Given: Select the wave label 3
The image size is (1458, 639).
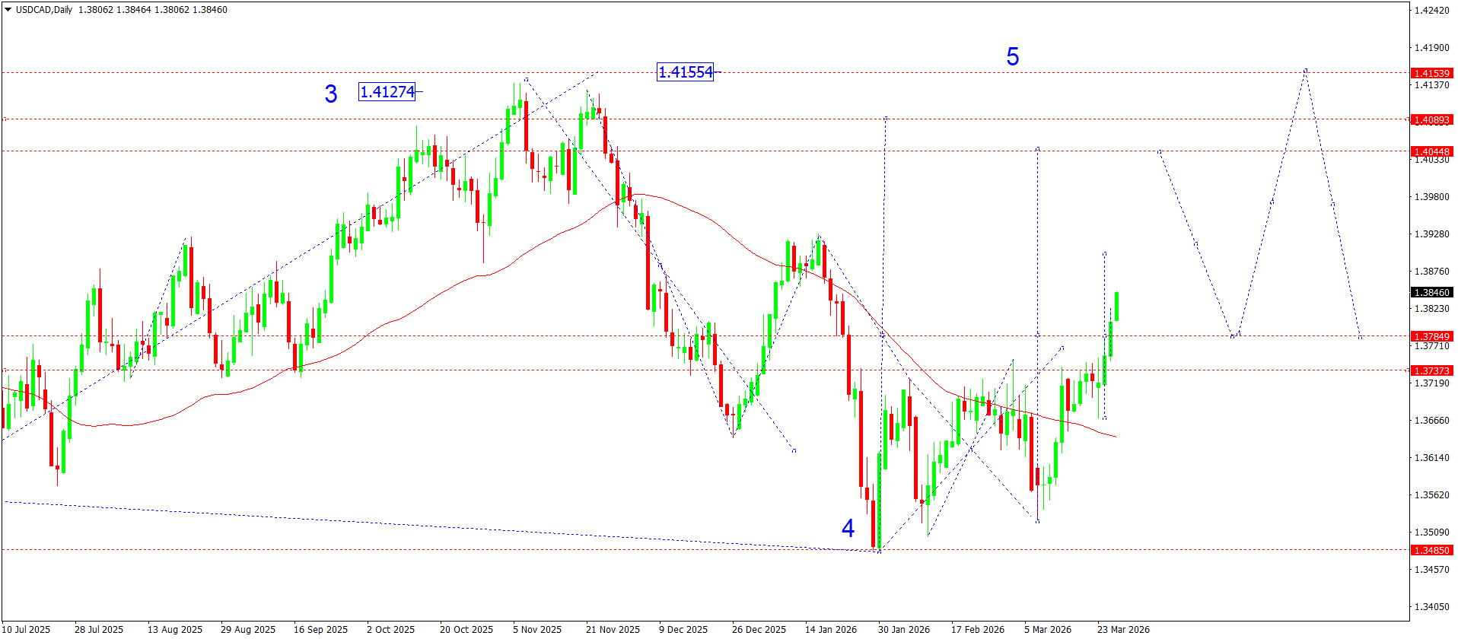Looking at the screenshot, I should tap(331, 94).
